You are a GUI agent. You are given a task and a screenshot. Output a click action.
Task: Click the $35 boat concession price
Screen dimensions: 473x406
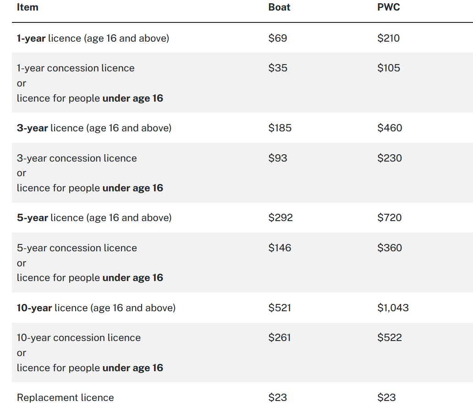[x=278, y=68]
